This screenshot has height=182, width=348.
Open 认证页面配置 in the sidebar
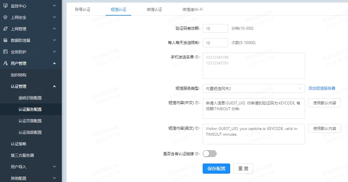pyautogui.click(x=30, y=121)
